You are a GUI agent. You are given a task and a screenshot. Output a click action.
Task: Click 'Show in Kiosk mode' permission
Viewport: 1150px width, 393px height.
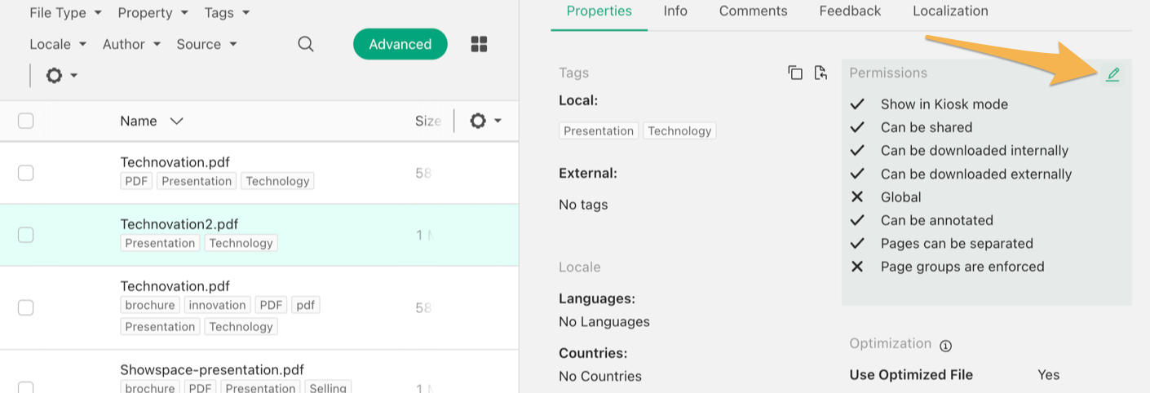pyautogui.click(x=944, y=104)
